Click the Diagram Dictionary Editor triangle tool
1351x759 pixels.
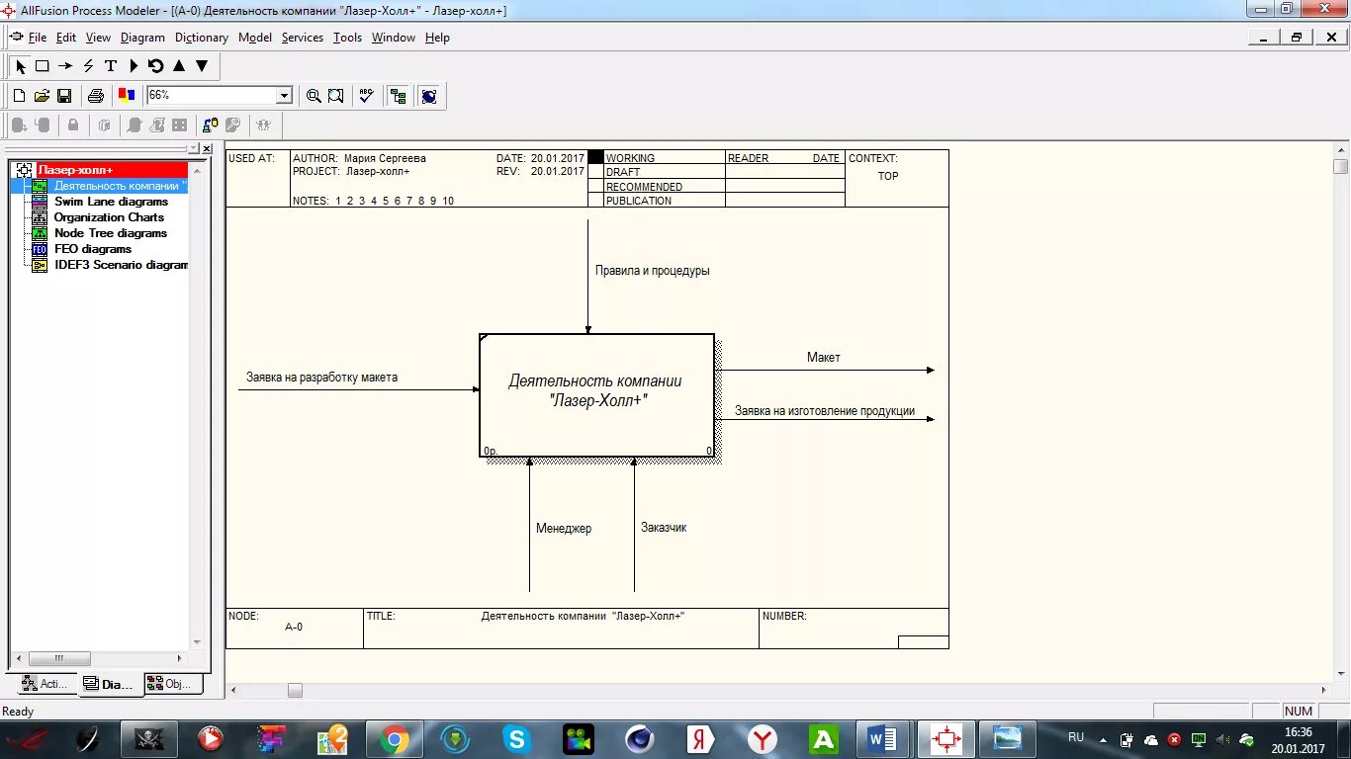coord(134,66)
